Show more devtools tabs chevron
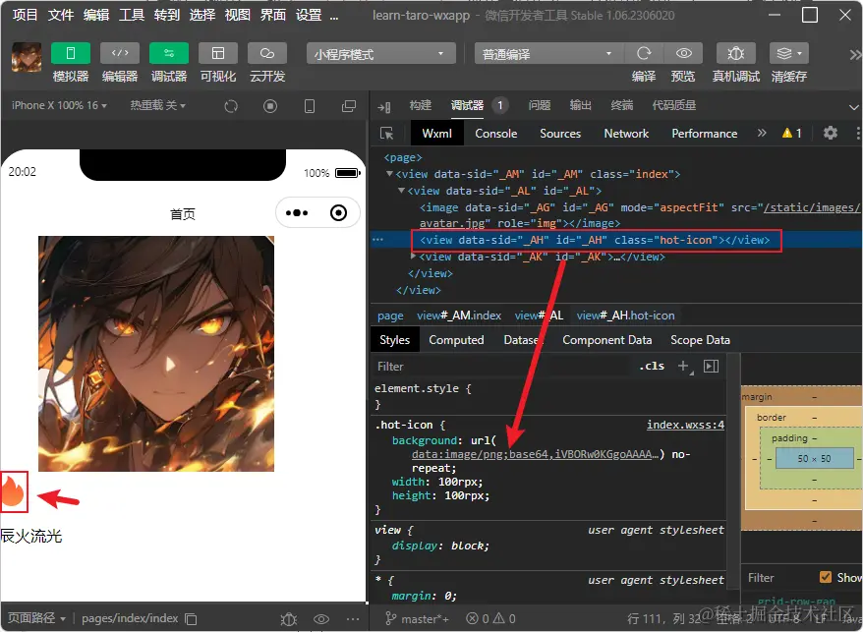 click(x=762, y=133)
